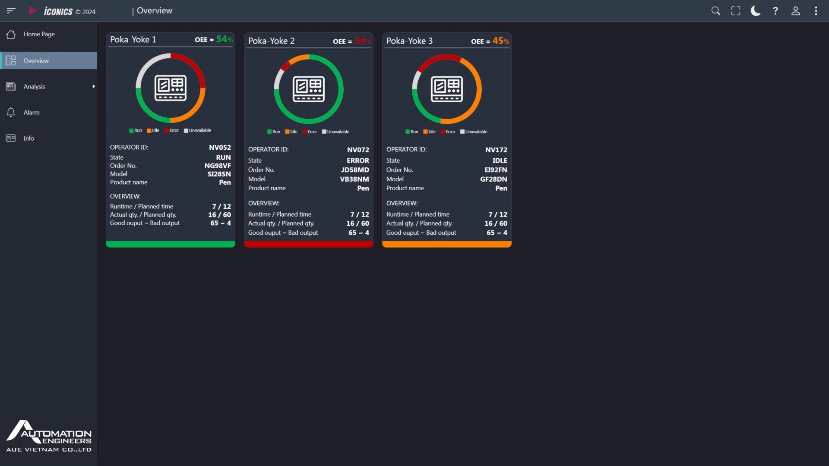Click the Error legend swatch on Poka-Yoke 1
This screenshot has height=466, width=829.
(x=166, y=130)
